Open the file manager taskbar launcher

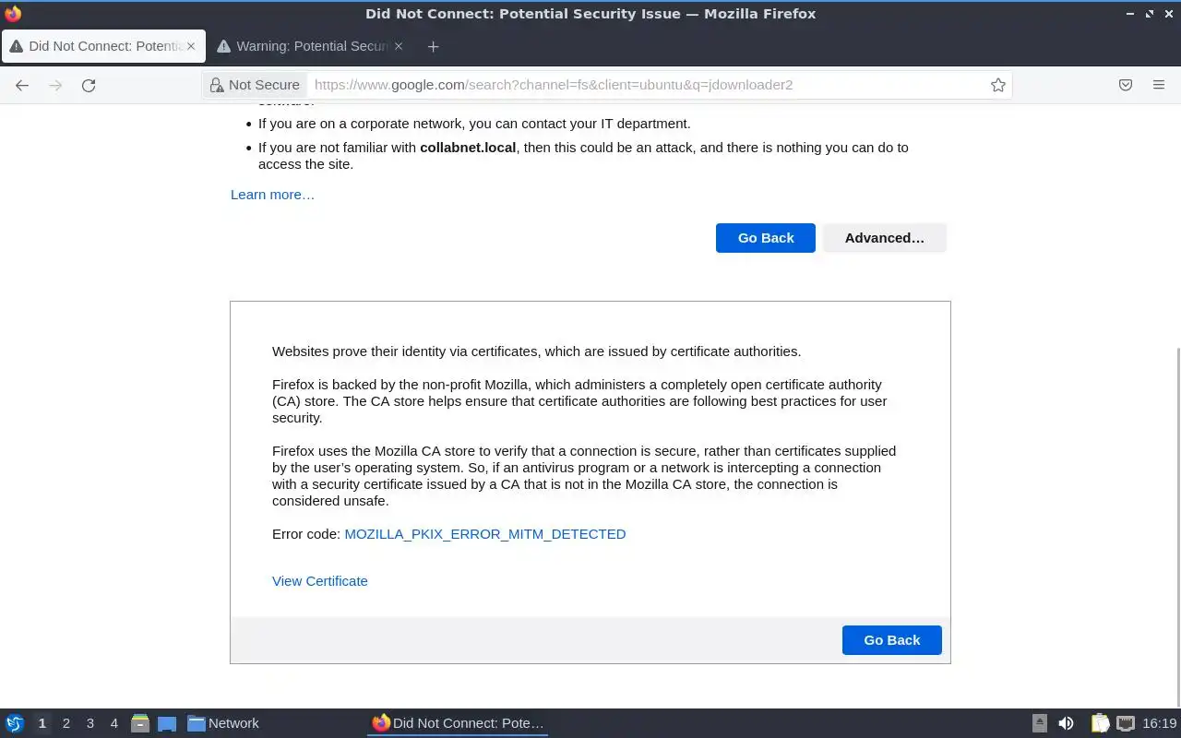tap(140, 723)
